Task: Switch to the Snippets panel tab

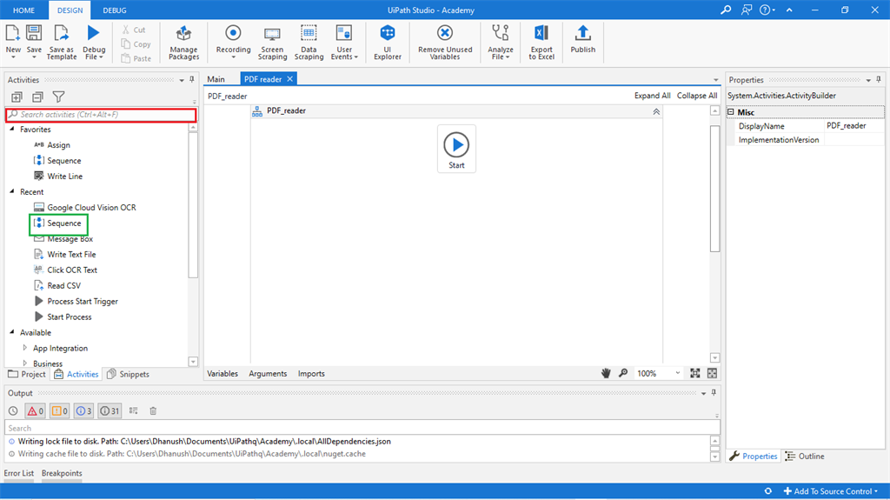Action: click(129, 374)
